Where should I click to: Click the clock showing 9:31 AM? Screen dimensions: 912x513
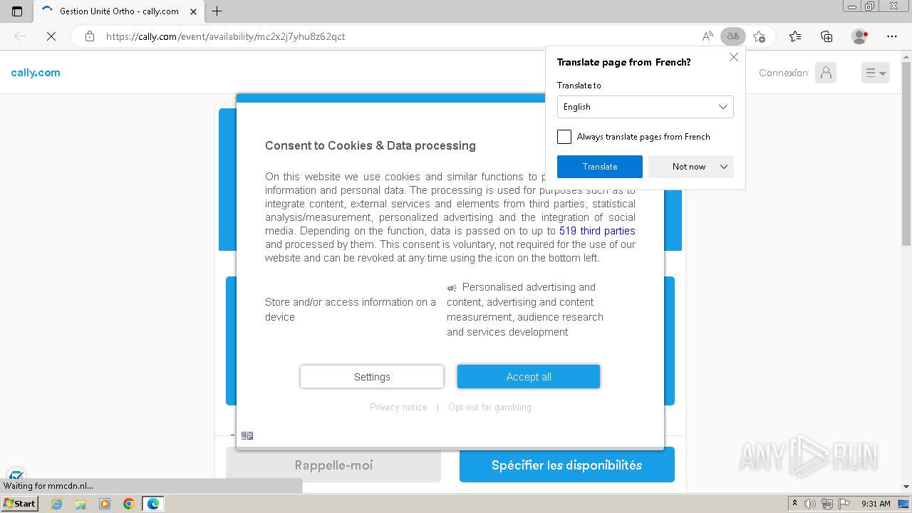coord(876,504)
